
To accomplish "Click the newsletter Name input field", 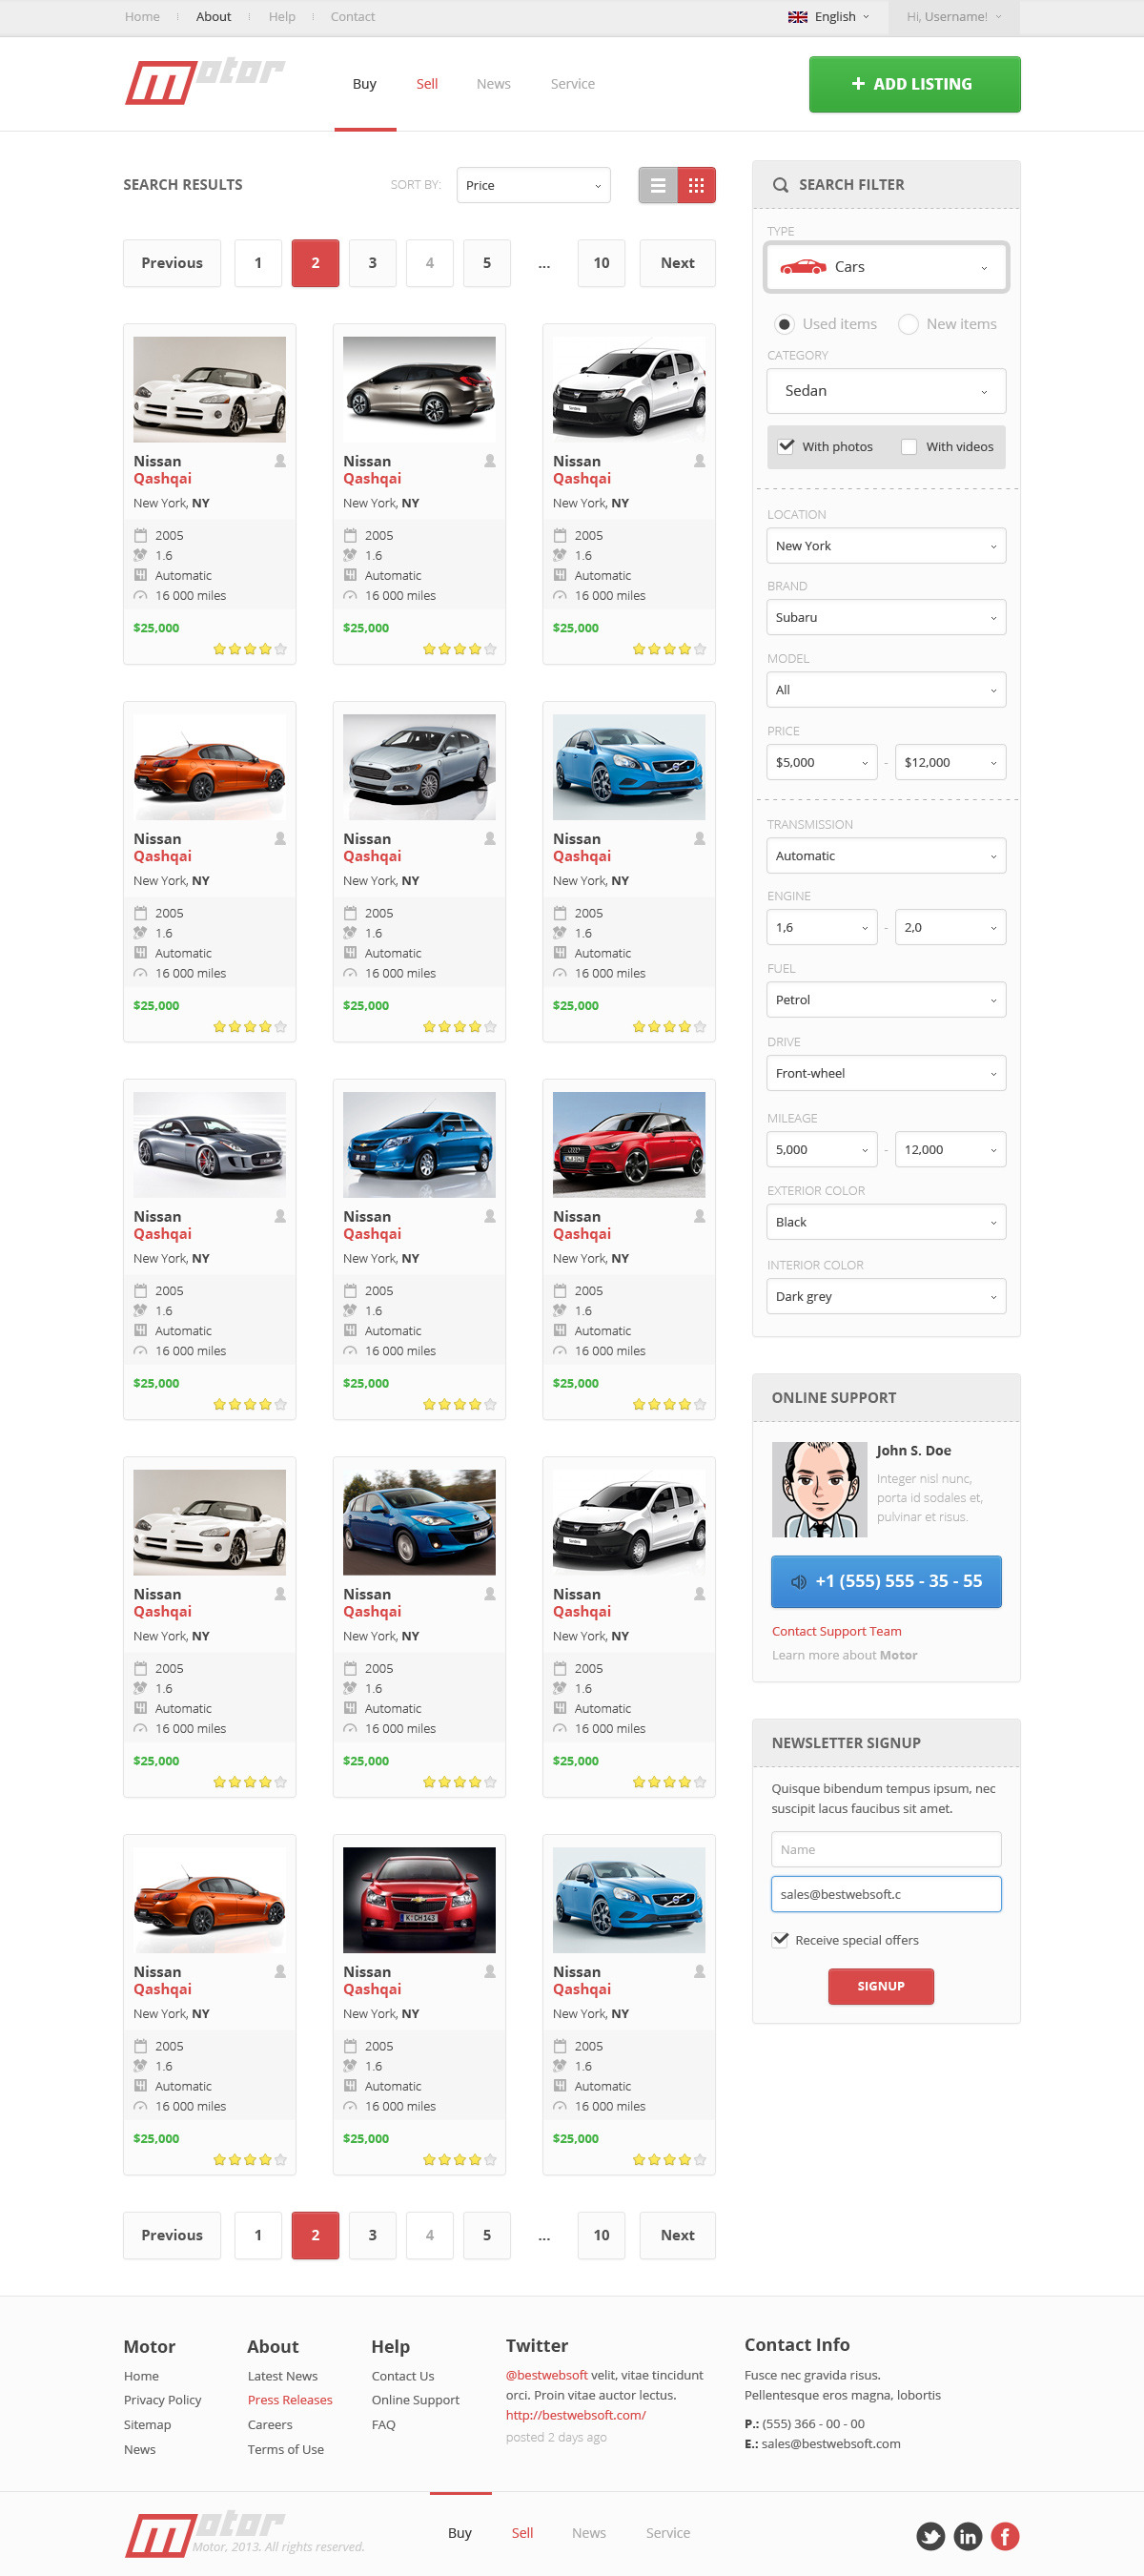I will point(886,1849).
